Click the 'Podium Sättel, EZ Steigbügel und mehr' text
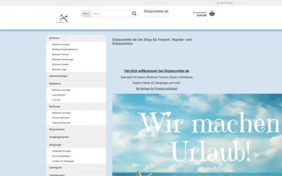This screenshot has width=282, height=176. coord(157,83)
